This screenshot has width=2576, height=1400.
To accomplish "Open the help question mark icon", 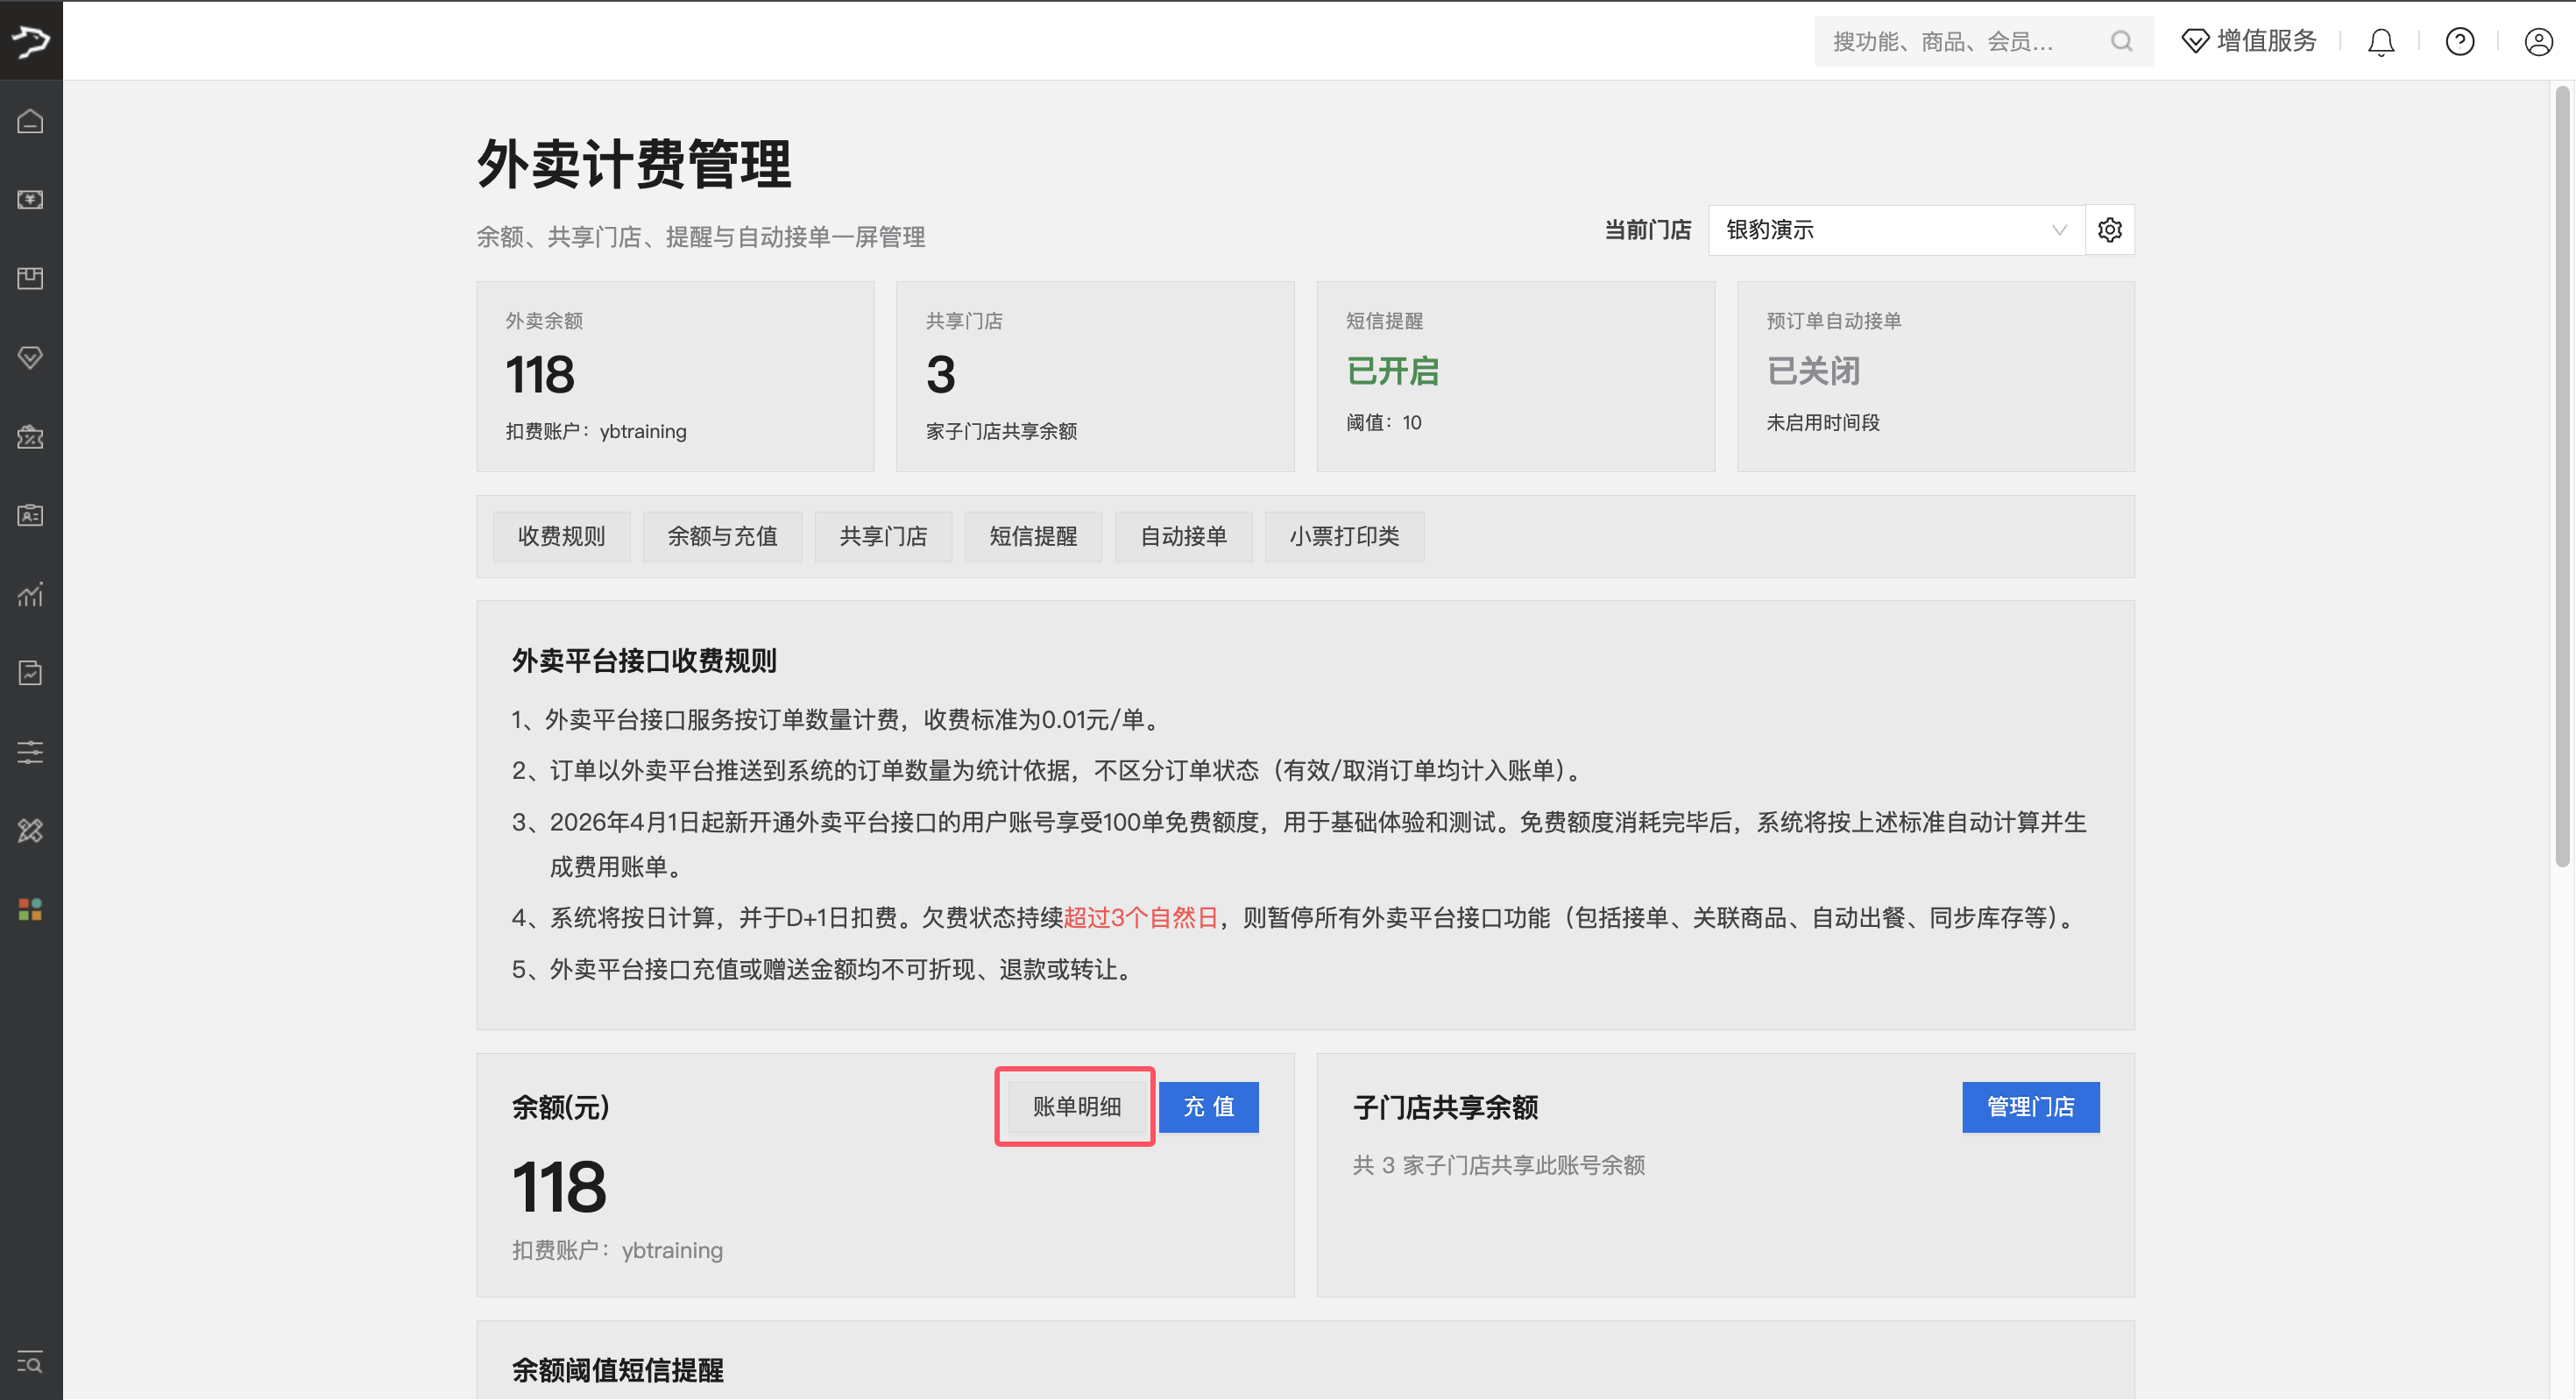I will (2459, 41).
